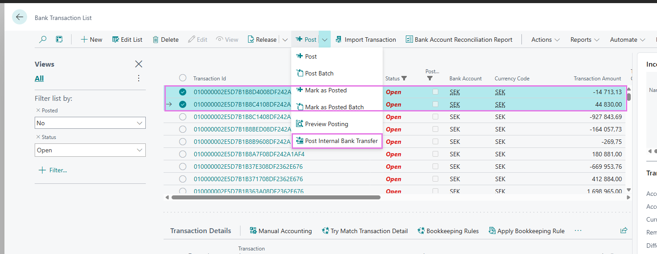657x254 pixels.
Task: Select the row with amount -164 057,73
Action: click(x=183, y=129)
